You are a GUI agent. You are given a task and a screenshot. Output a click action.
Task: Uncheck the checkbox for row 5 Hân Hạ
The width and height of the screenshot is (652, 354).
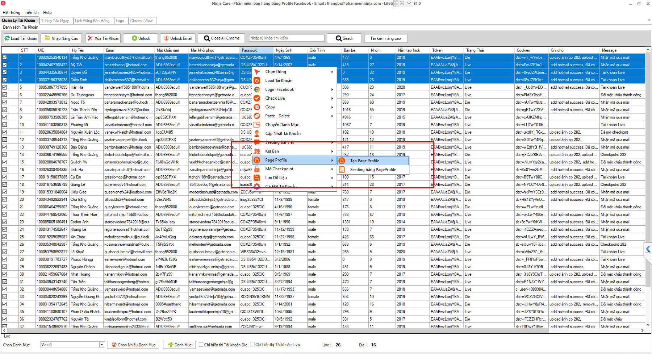[x=5, y=87]
